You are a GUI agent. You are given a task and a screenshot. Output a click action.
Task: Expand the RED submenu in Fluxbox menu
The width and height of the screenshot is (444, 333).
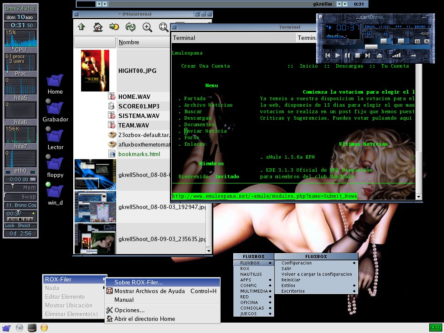click(x=253, y=297)
